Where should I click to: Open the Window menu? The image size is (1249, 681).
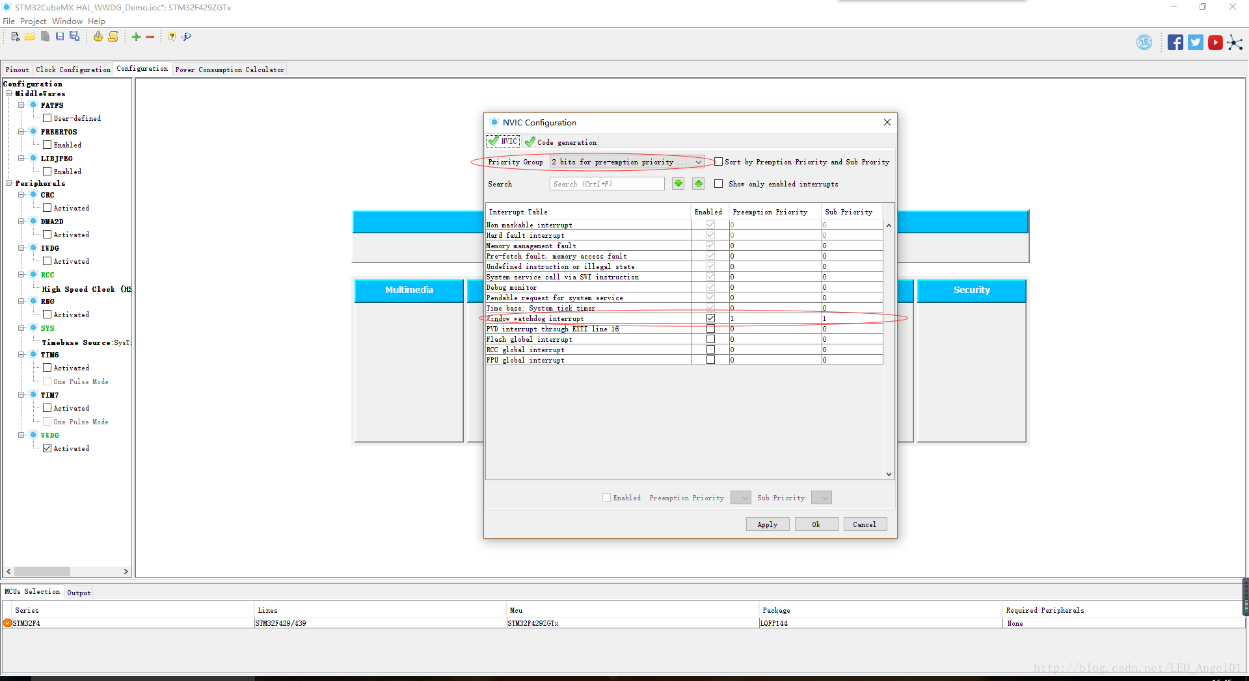coord(67,21)
